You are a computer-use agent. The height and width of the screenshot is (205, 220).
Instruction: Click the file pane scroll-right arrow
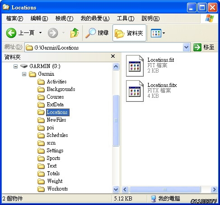214,189
